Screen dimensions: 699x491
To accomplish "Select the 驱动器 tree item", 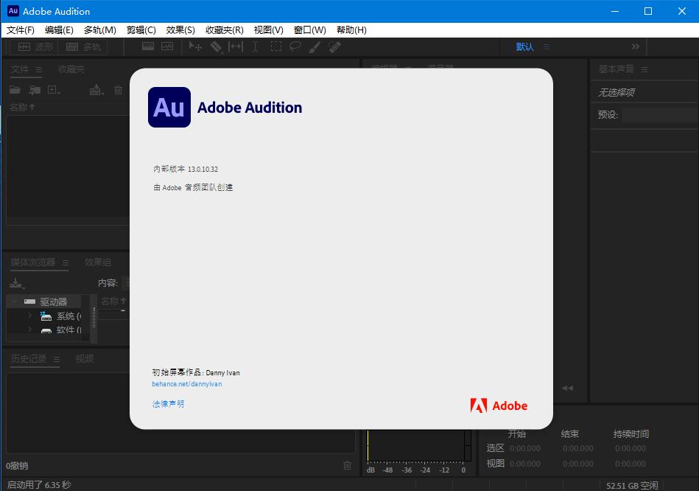I will tap(53, 302).
